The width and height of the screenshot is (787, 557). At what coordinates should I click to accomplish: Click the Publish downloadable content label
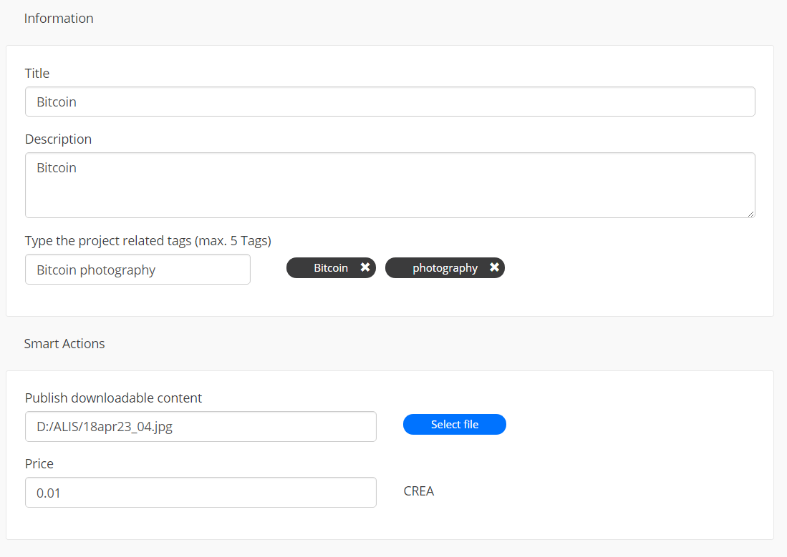(x=113, y=398)
